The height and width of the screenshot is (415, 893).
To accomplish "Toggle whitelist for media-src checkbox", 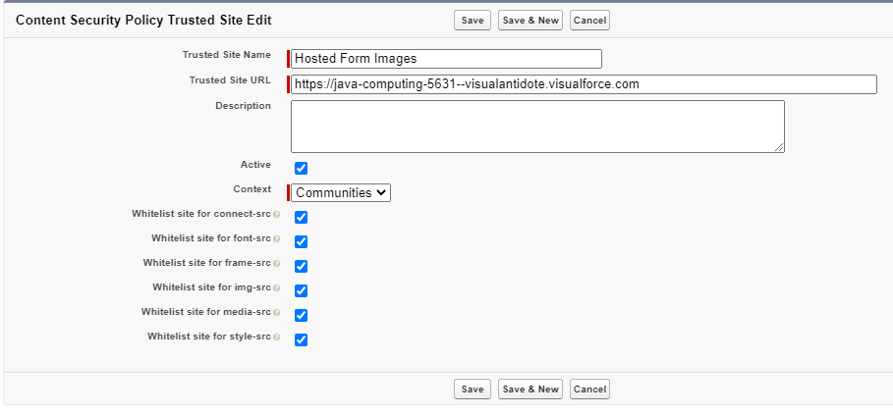I will tap(302, 315).
